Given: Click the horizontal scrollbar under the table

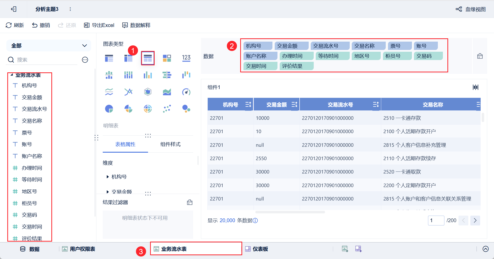Looking at the screenshot, I should point(290,212).
